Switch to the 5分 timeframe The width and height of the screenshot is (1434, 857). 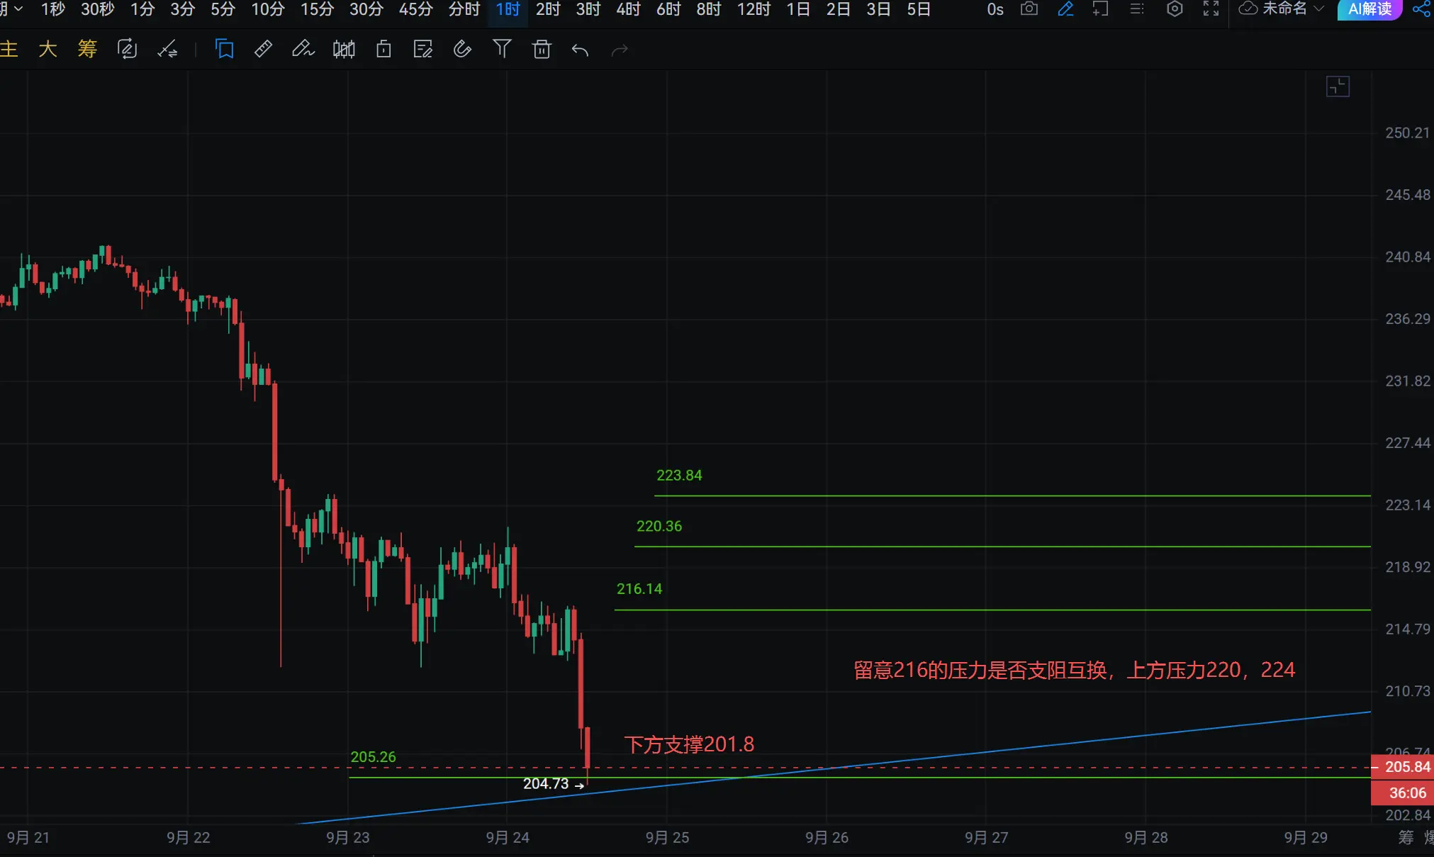click(223, 9)
